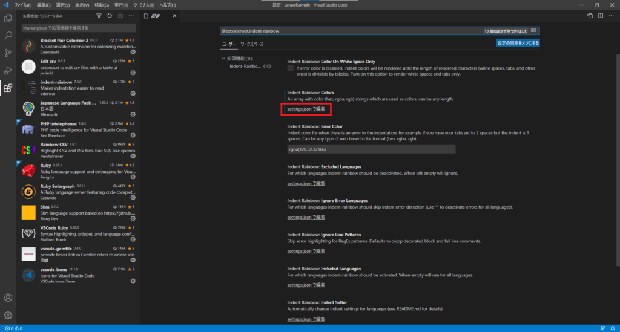This screenshot has height=332, width=620.
Task: Open the Source Control view
Action: 8,53
